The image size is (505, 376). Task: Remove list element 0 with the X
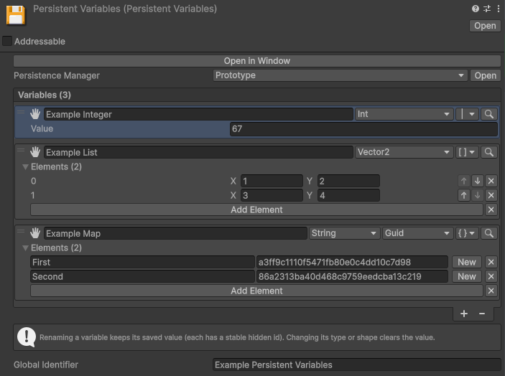[x=491, y=181]
